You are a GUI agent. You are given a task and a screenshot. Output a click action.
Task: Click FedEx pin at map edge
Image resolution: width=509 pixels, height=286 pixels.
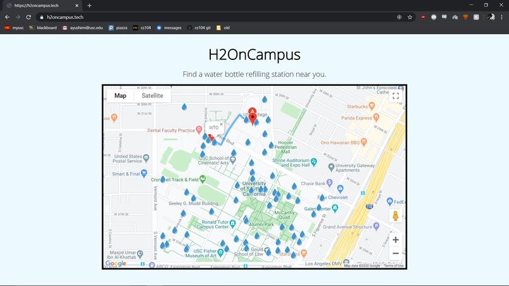tap(390, 201)
